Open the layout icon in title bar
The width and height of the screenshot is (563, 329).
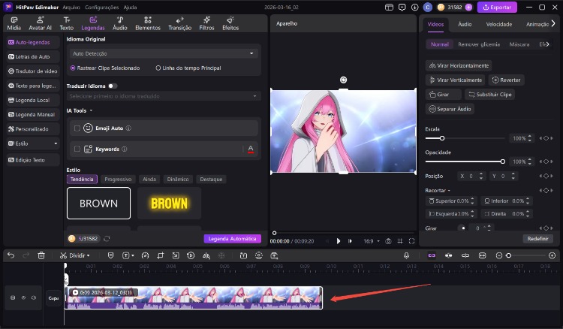click(389, 8)
